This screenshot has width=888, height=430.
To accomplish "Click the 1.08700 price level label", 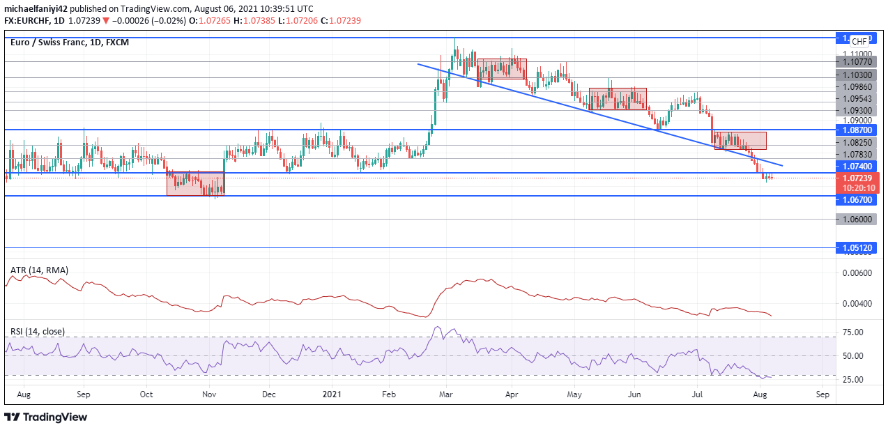I will pos(856,130).
